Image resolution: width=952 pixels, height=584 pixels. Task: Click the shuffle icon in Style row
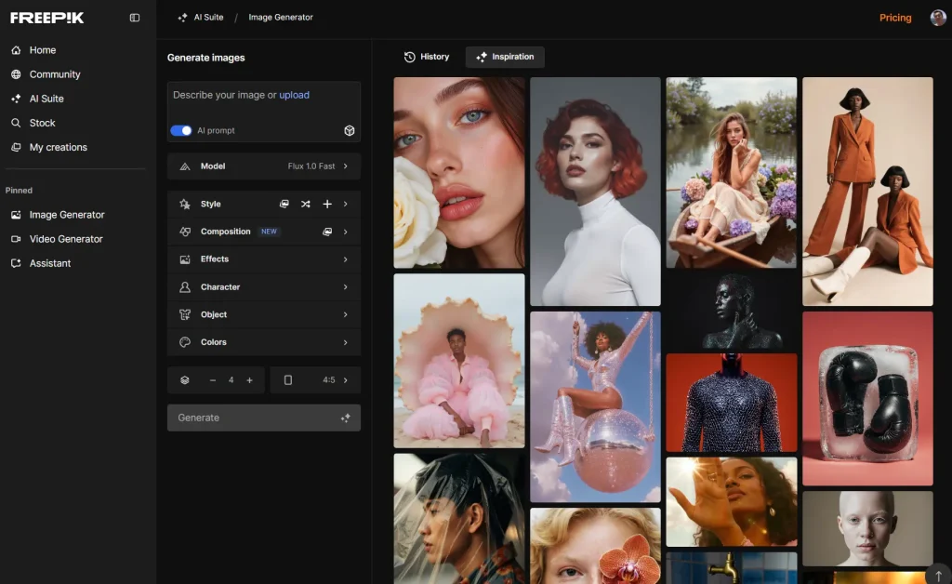click(x=306, y=204)
